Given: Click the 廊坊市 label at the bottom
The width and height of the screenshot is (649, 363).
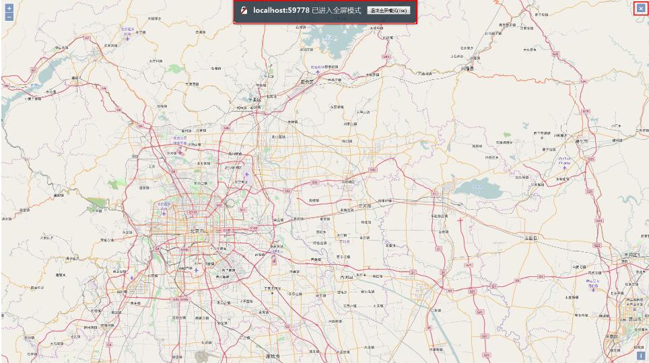Looking at the screenshot, I should click(273, 356).
